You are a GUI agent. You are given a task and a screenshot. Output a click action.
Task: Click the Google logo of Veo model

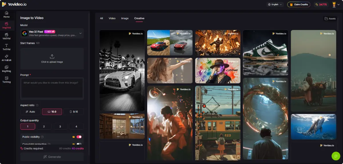[x=25, y=33]
